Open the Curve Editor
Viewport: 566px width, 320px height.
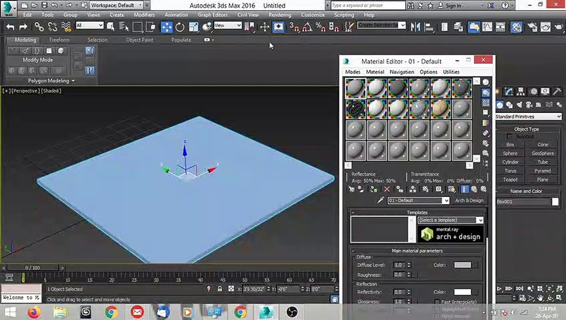tap(487, 27)
